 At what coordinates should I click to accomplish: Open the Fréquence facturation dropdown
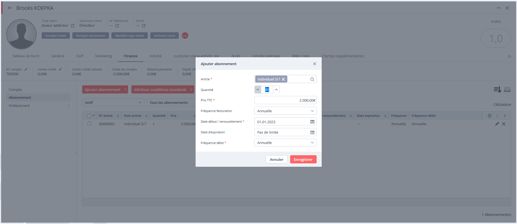tap(285, 111)
